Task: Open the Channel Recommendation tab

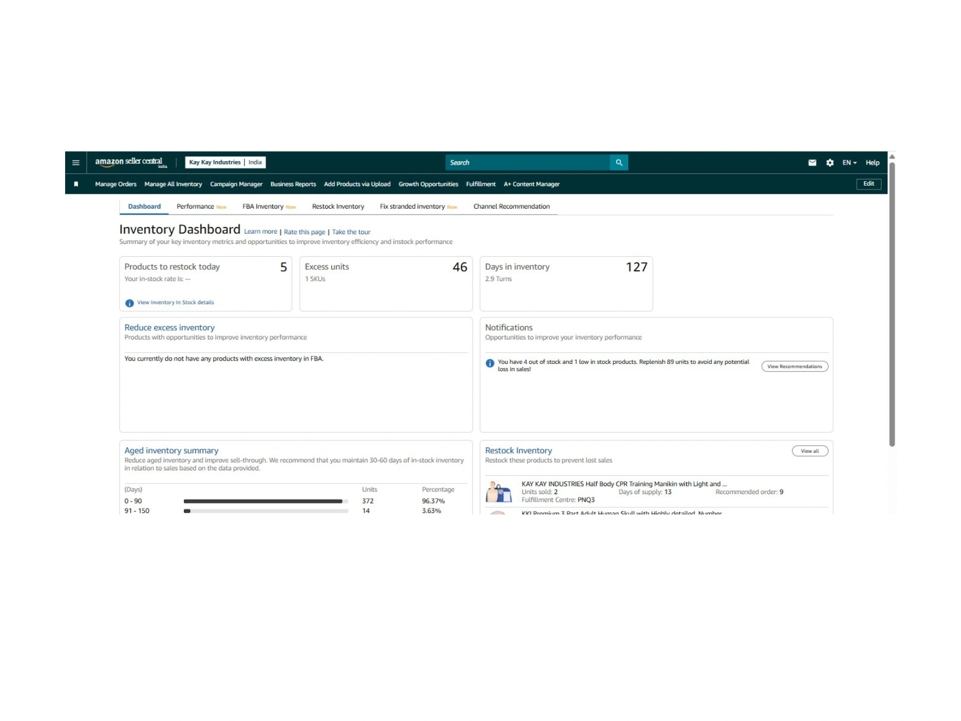Action: tap(511, 206)
